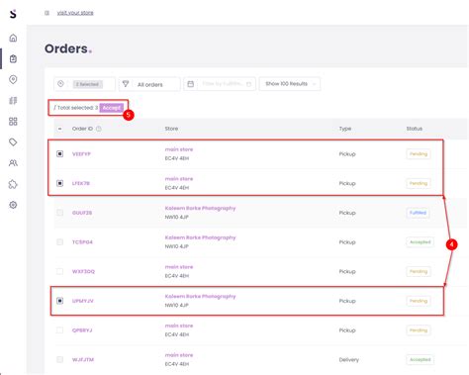Open order QPBRYJ
The height and width of the screenshot is (375, 469).
coord(82,330)
